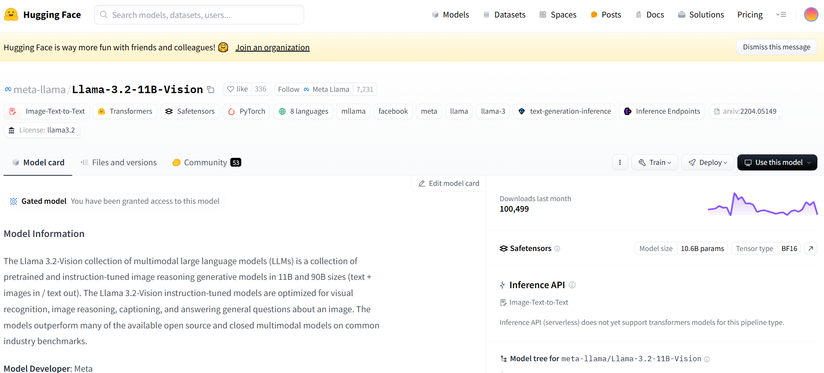Image resolution: width=824 pixels, height=373 pixels.
Task: Click the llama tag
Action: point(459,112)
